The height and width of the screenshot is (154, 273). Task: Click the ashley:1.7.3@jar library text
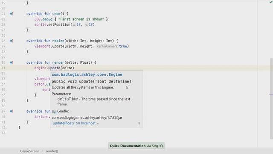tap(87, 118)
